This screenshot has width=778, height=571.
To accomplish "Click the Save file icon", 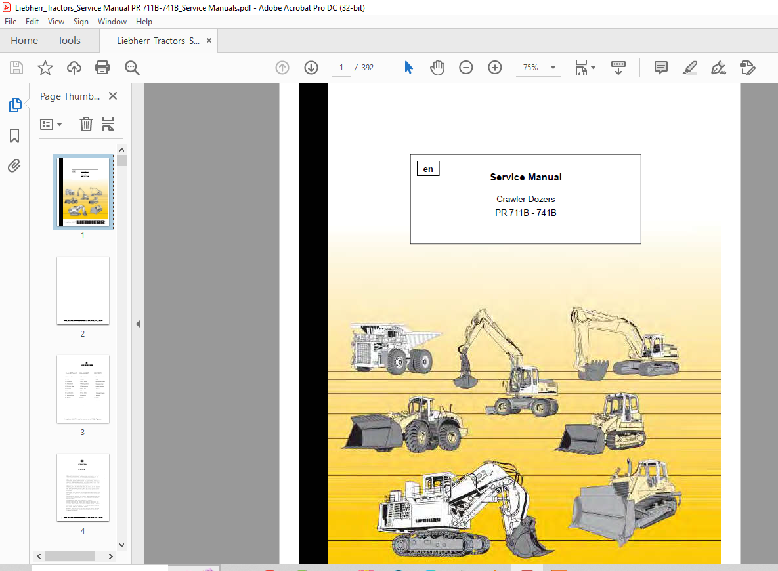I will click(16, 68).
